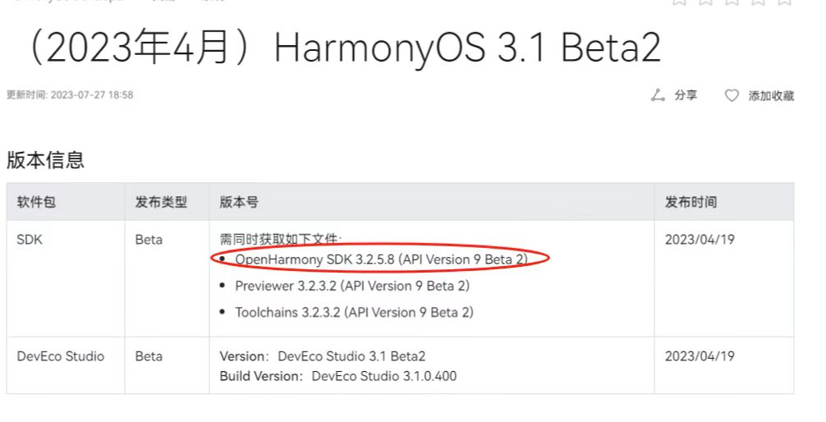Click the 更新时间 update timestamp
The image size is (826, 422).
(70, 95)
